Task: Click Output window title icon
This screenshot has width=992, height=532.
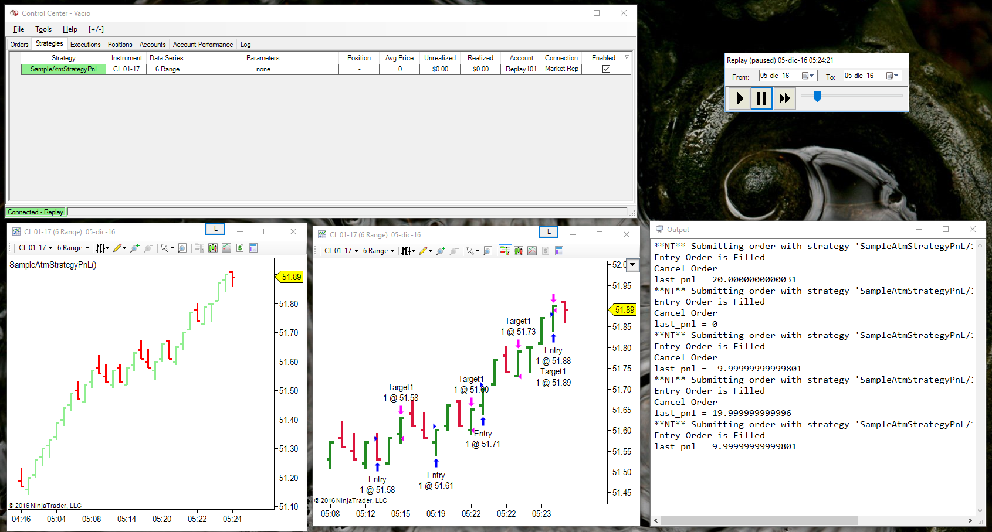Action: tap(659, 229)
